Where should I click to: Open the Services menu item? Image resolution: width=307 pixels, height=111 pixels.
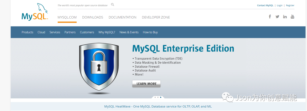55,32
